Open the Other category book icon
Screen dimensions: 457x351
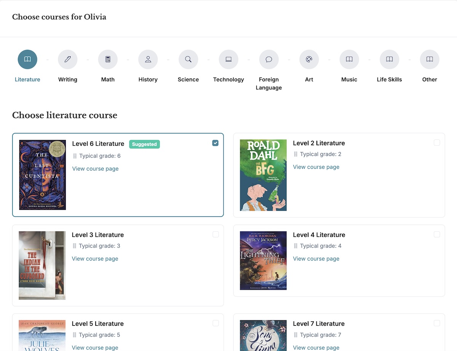(x=430, y=59)
